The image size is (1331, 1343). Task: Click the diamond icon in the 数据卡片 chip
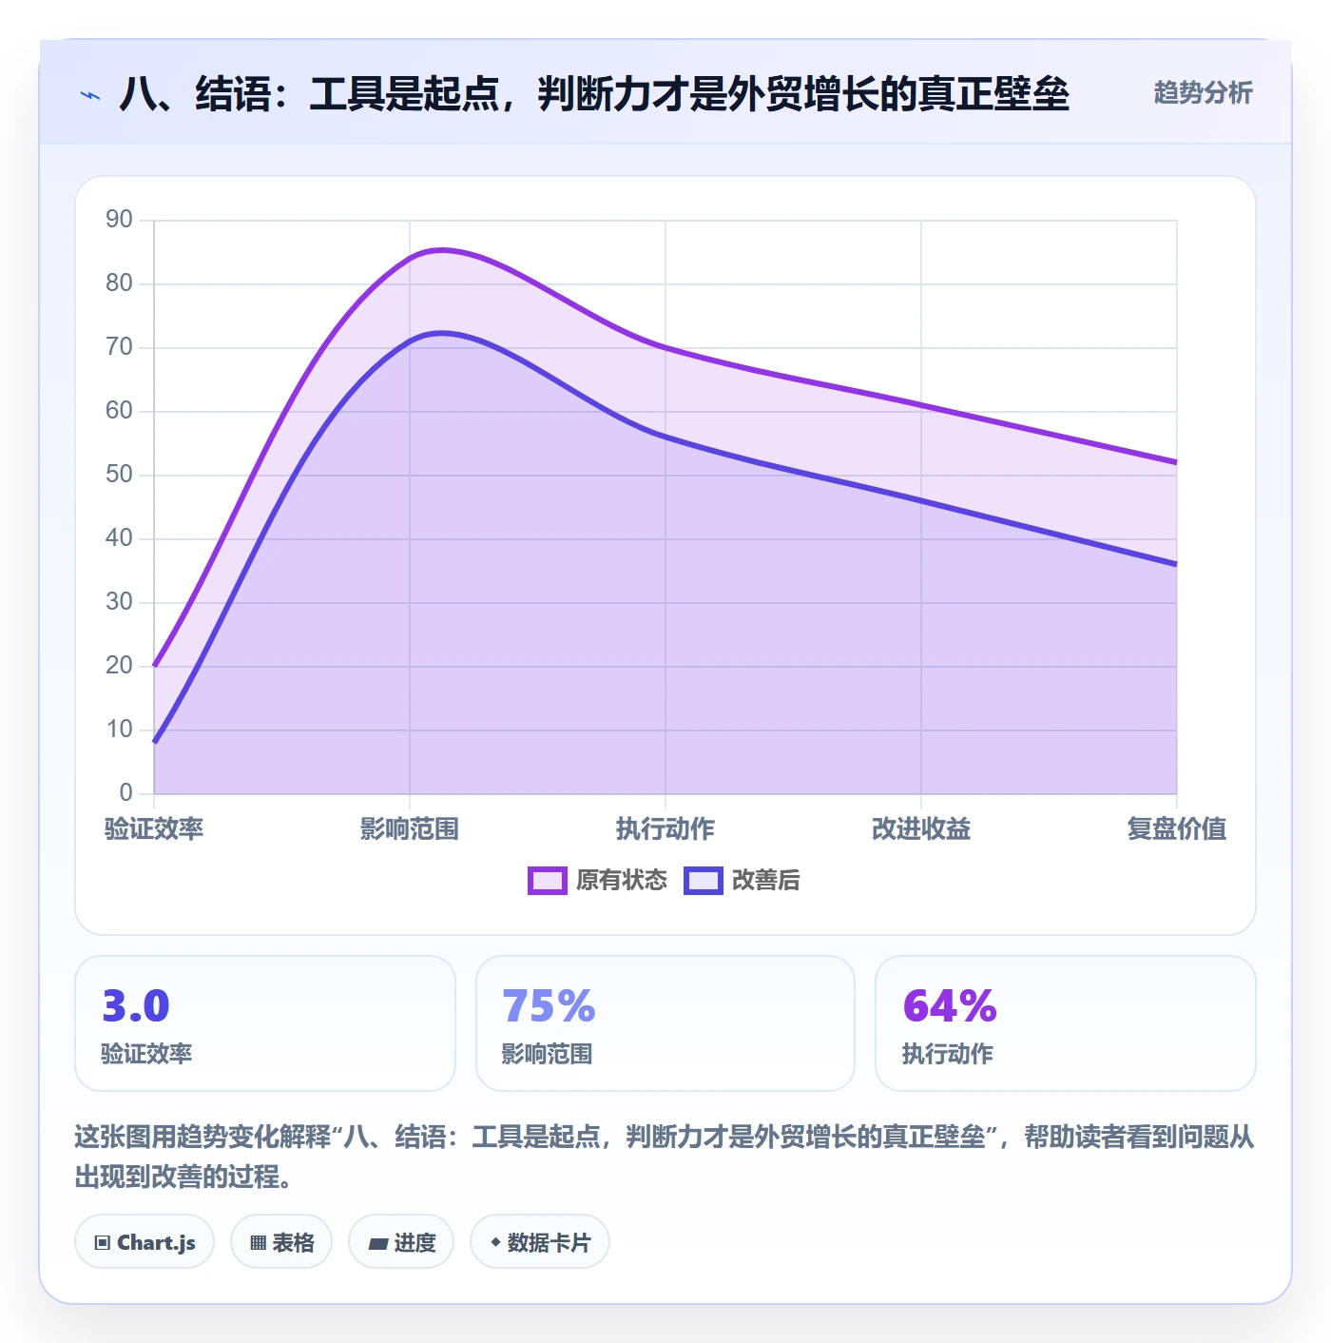click(495, 1242)
